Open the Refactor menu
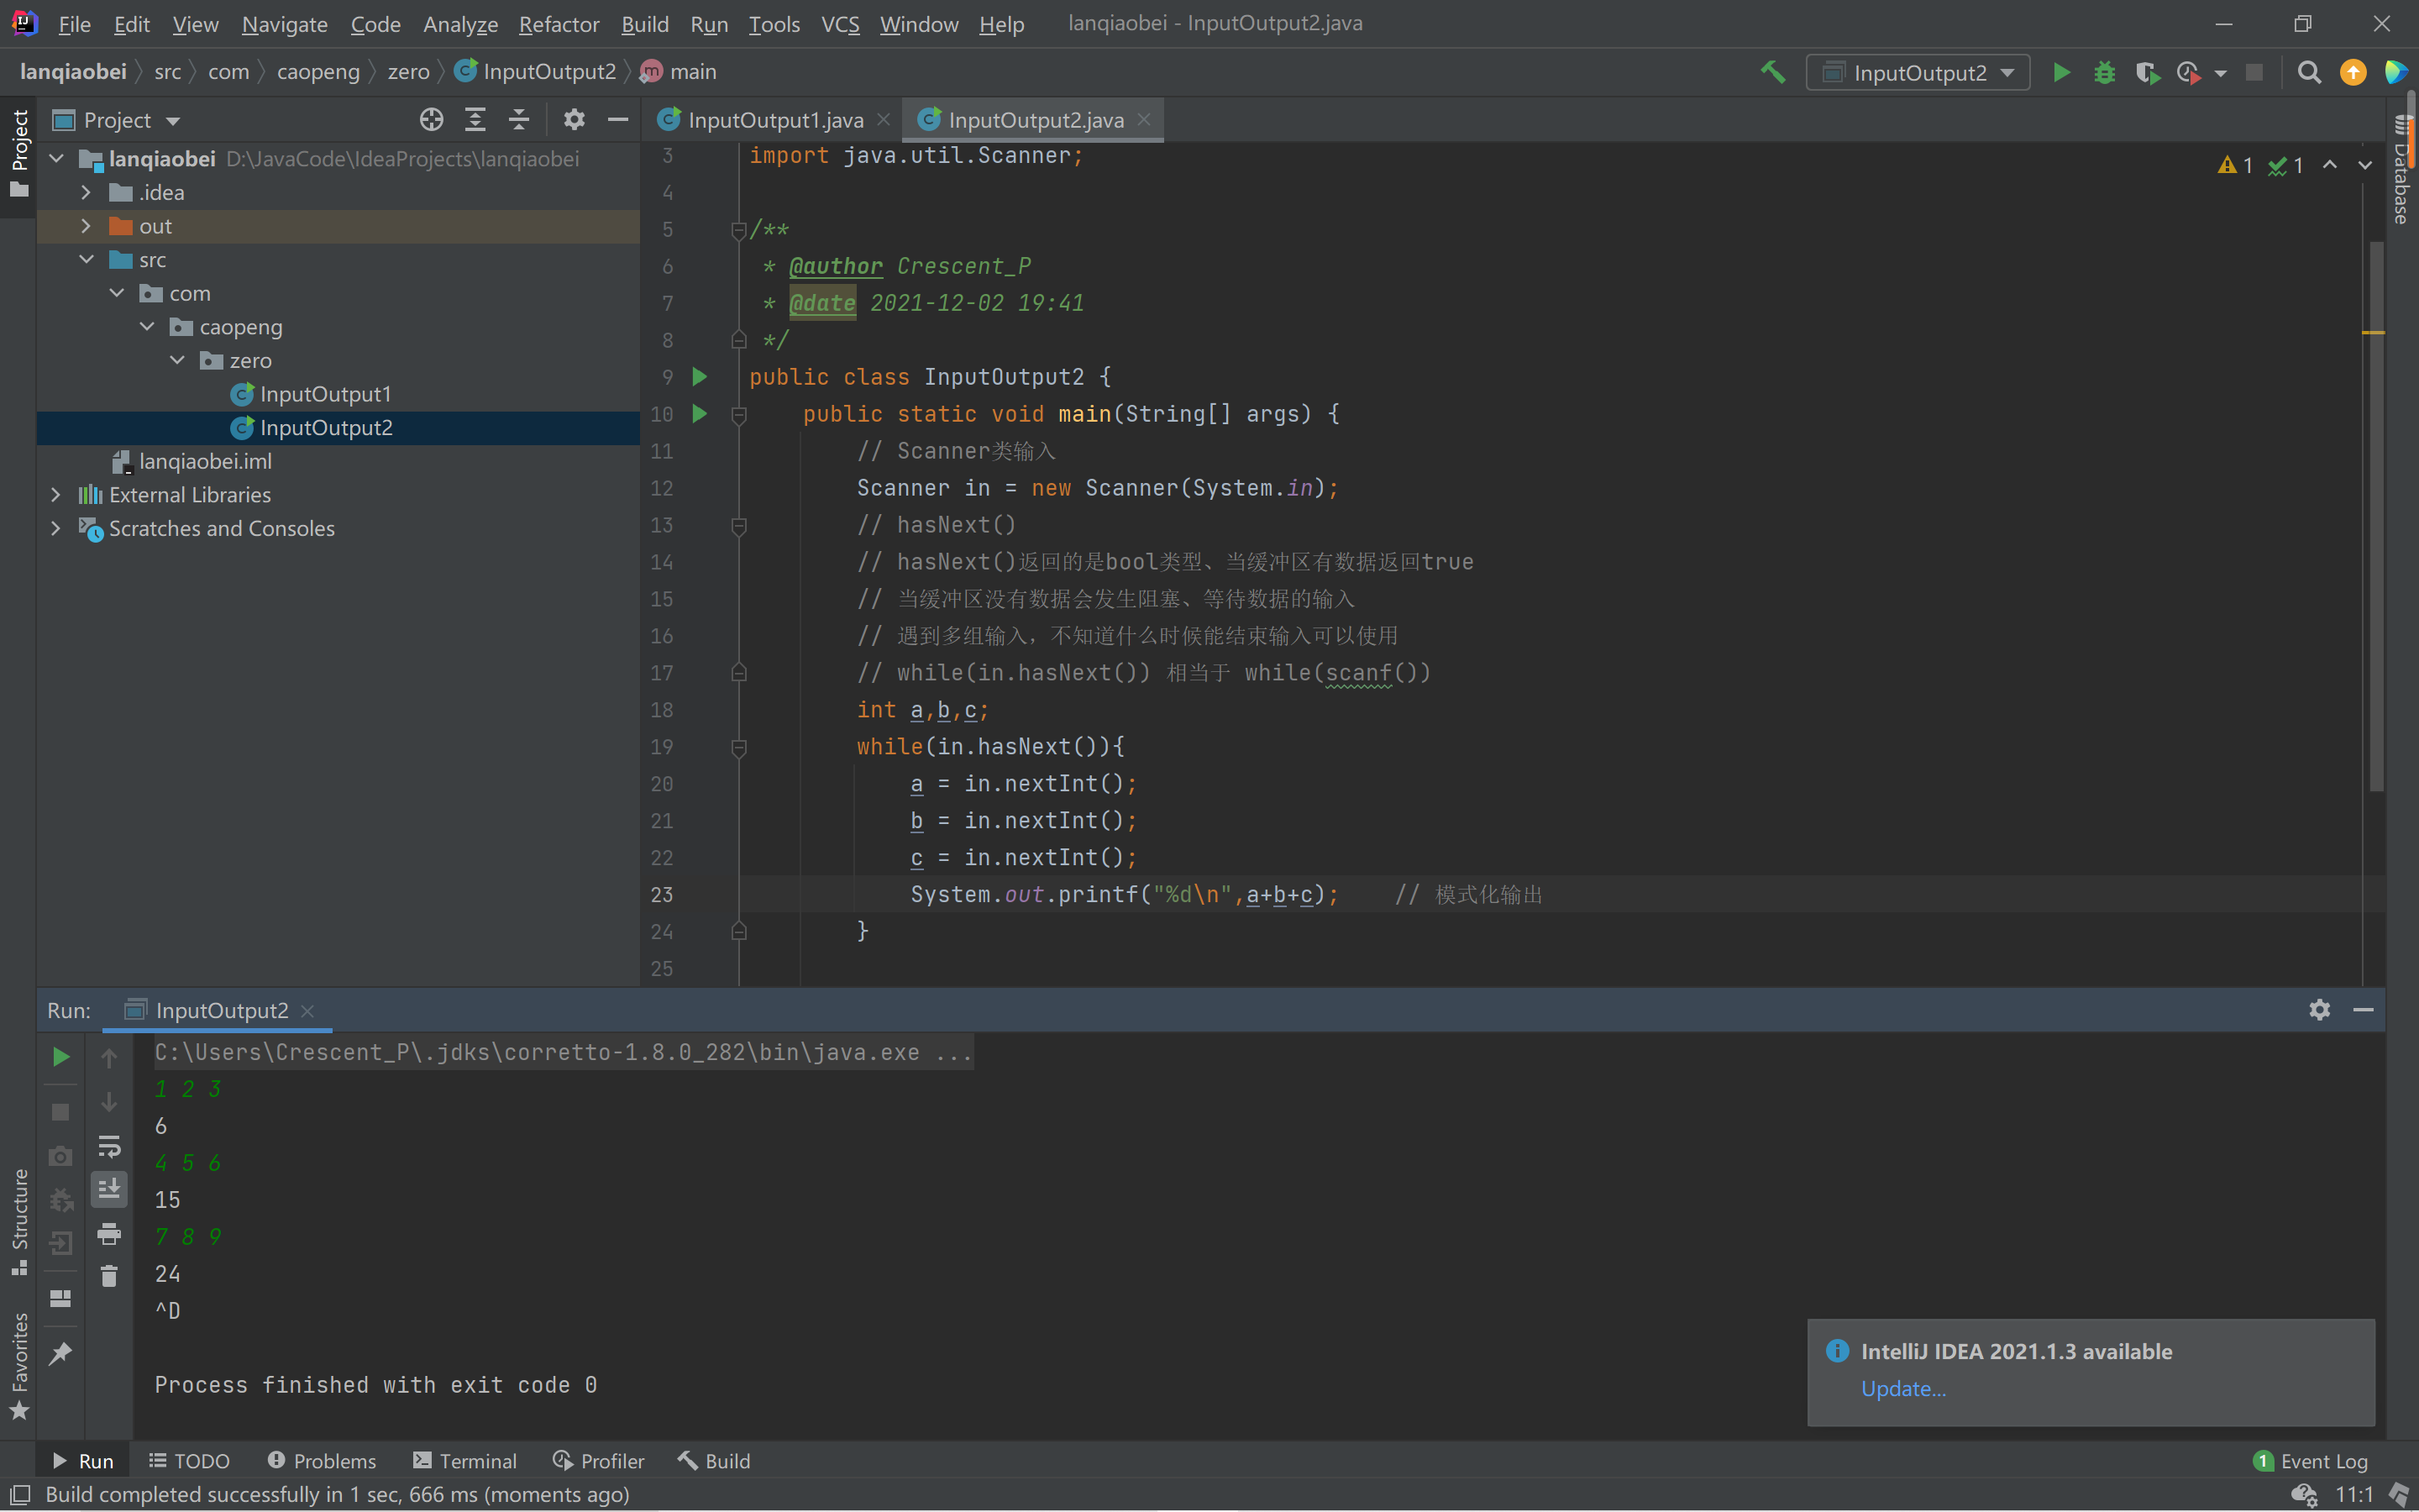2419x1512 pixels. (x=555, y=23)
